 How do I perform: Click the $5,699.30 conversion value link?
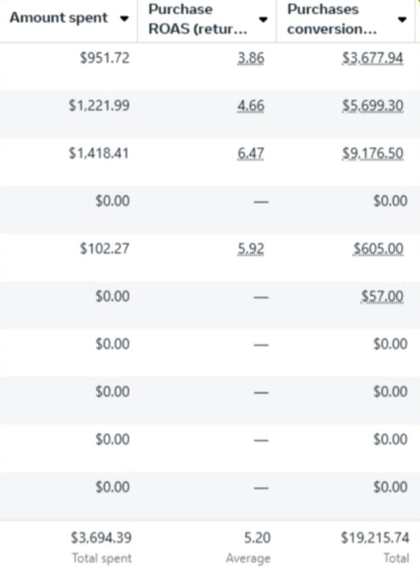[x=373, y=106]
